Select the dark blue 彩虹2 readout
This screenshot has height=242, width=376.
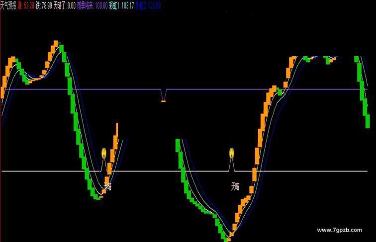point(148,6)
